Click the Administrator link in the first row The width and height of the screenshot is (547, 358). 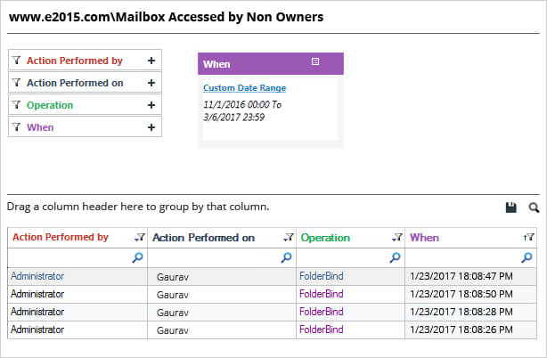pyautogui.click(x=37, y=276)
